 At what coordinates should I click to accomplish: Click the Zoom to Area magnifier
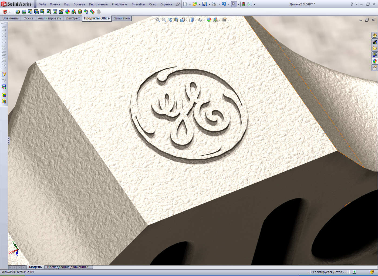click(x=164, y=20)
